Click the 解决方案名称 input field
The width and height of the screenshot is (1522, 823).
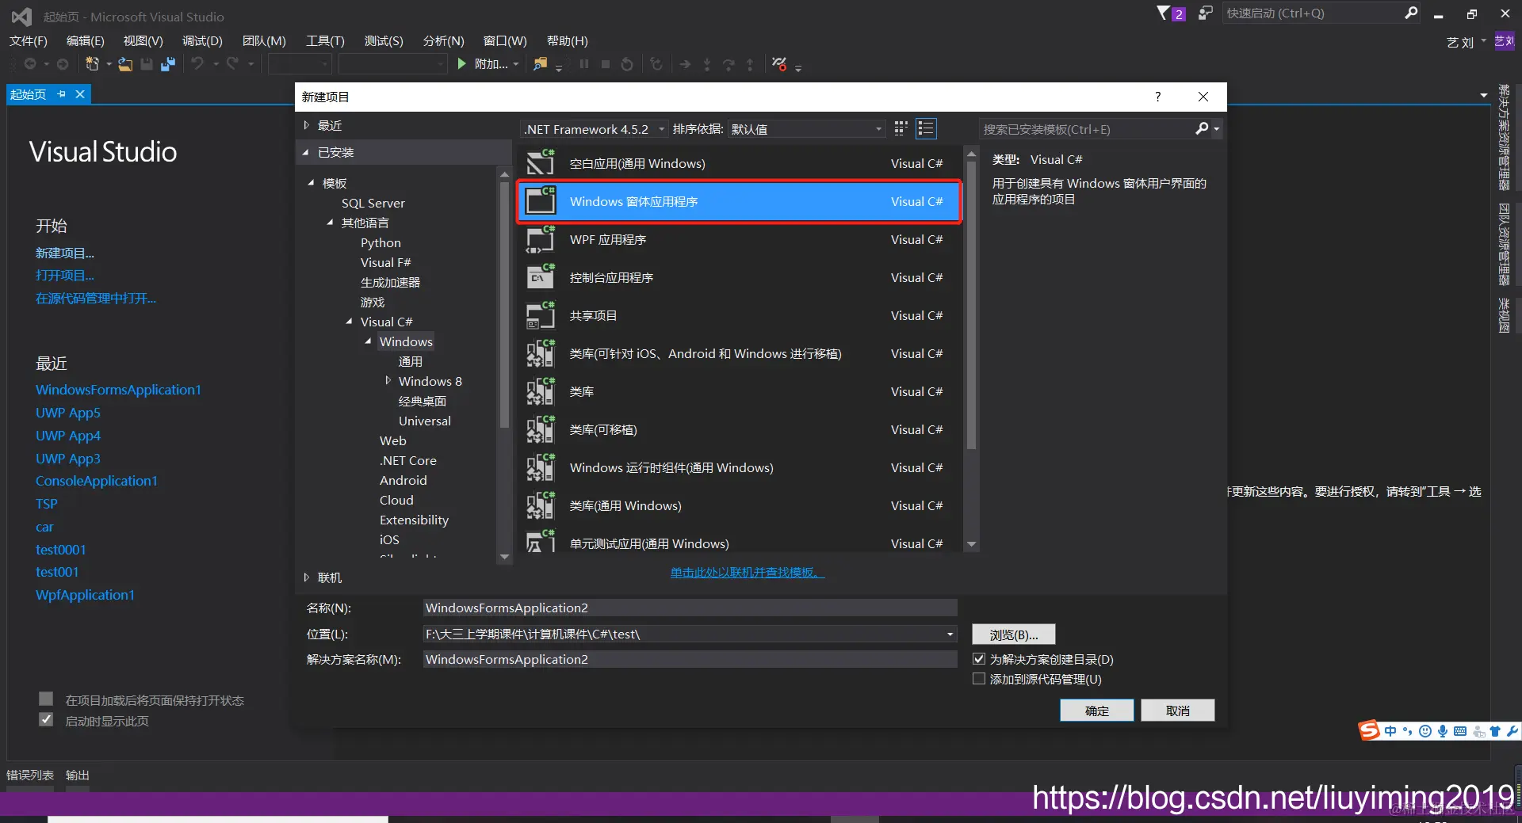point(690,659)
